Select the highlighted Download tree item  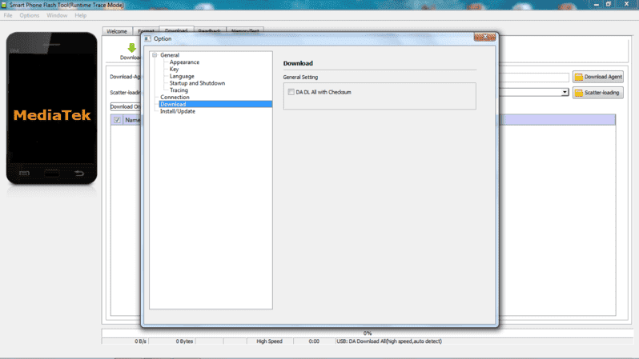215,104
